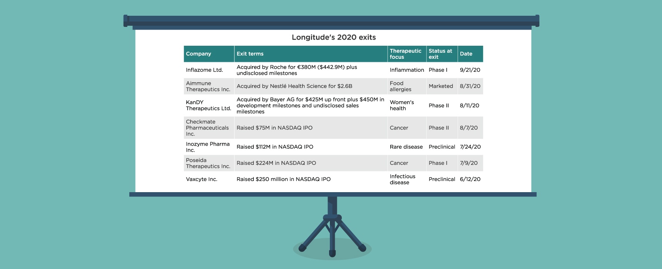Select the 9/21/20 date cell

[470, 70]
